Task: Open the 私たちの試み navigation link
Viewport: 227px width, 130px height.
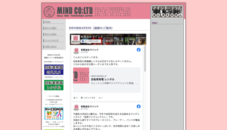Action: click(51, 34)
